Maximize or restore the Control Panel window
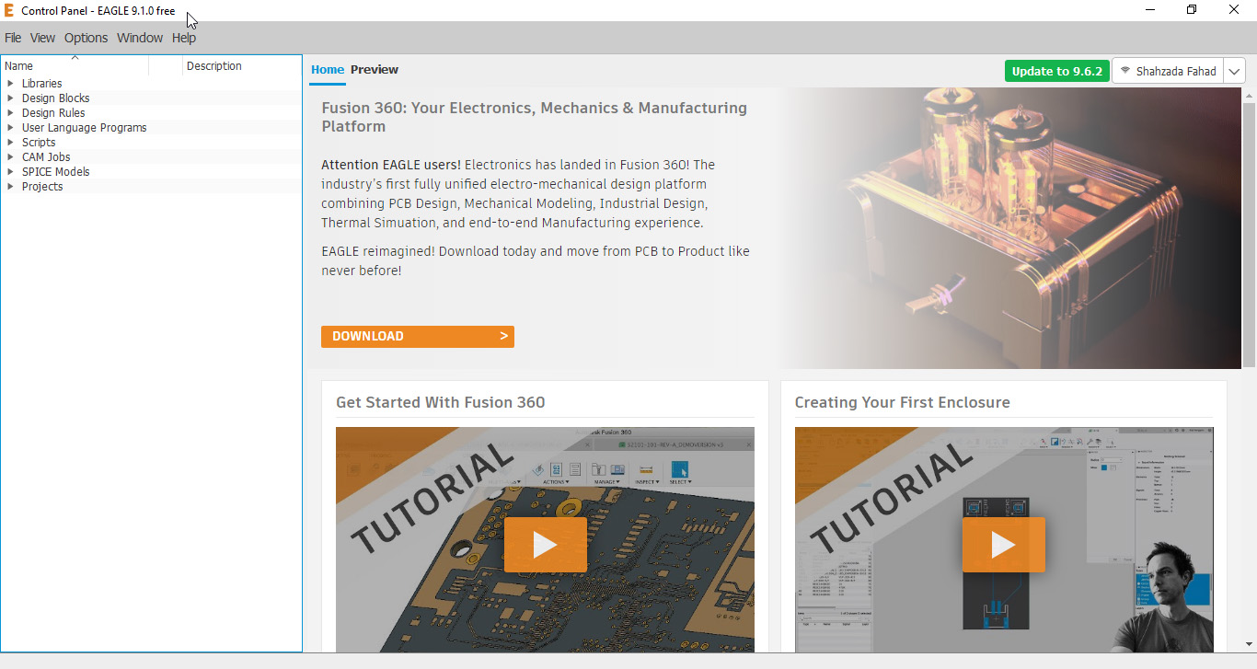This screenshot has height=669, width=1257. coord(1192,10)
